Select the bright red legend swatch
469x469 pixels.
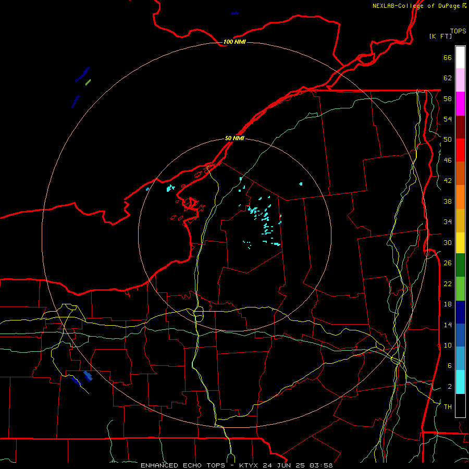460,150
